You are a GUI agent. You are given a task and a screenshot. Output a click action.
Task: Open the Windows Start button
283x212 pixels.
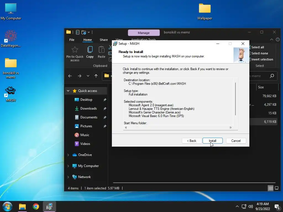7,206
